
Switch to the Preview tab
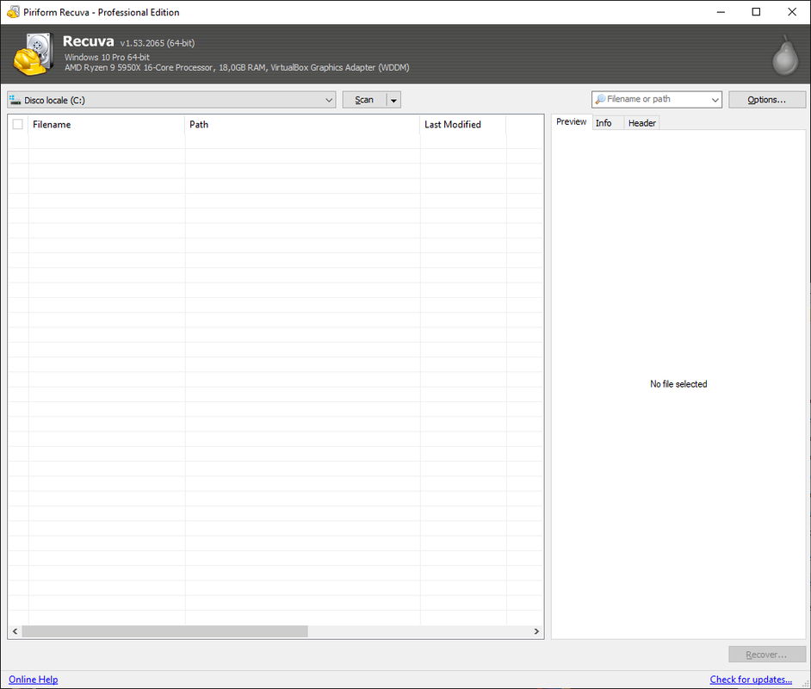[571, 122]
